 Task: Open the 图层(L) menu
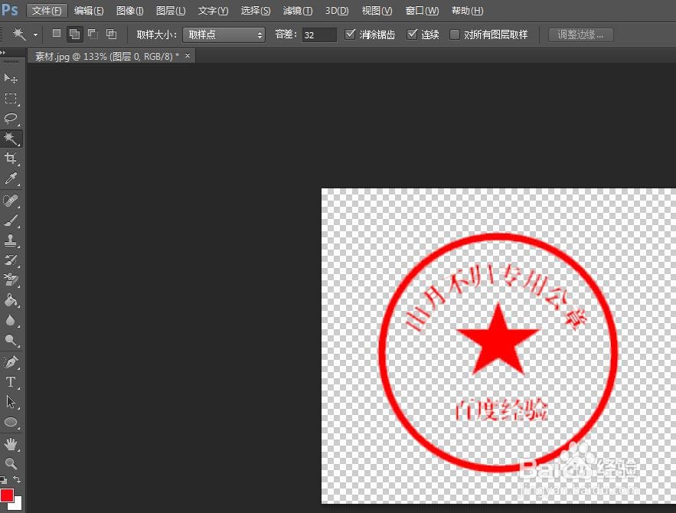click(x=171, y=11)
